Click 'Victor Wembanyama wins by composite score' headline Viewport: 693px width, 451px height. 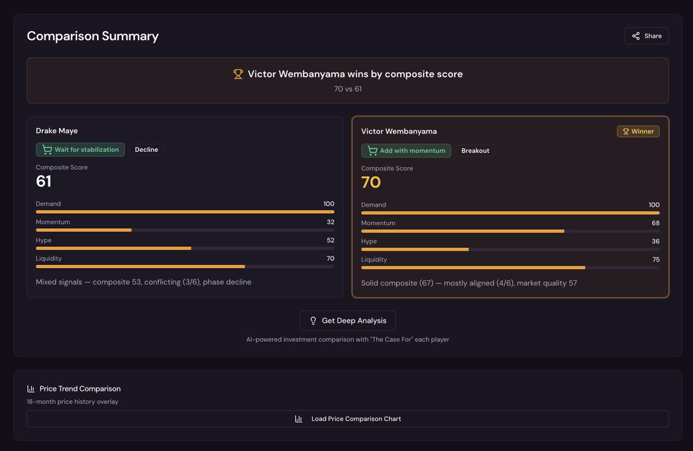[355, 74]
